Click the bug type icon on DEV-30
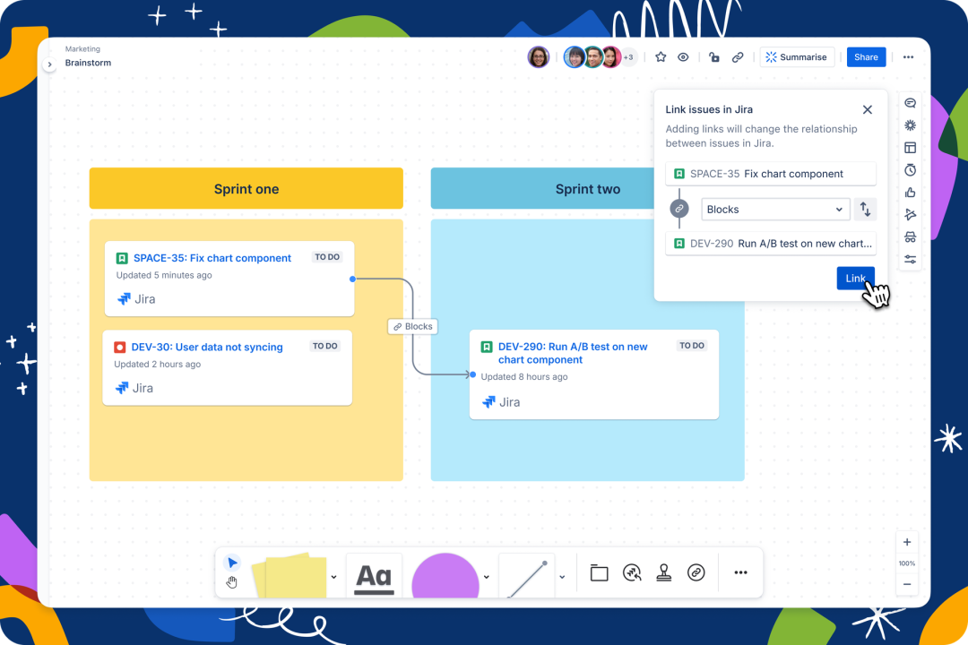The width and height of the screenshot is (968, 645). coord(120,347)
